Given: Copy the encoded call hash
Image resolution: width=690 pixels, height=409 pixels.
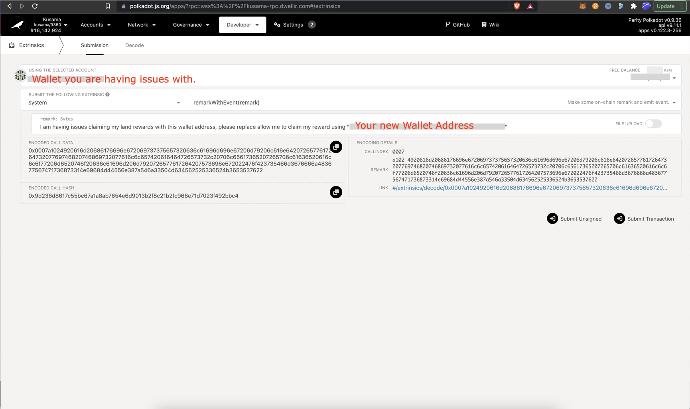Looking at the screenshot, I should coord(336,192).
